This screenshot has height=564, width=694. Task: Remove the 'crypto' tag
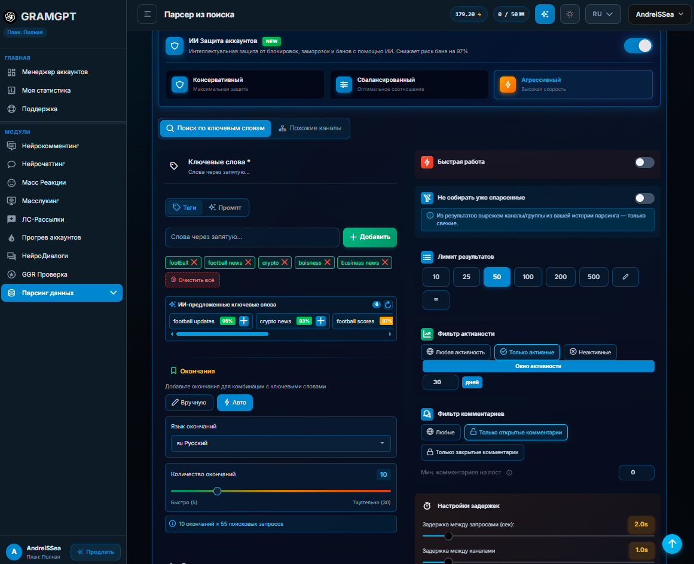point(285,262)
